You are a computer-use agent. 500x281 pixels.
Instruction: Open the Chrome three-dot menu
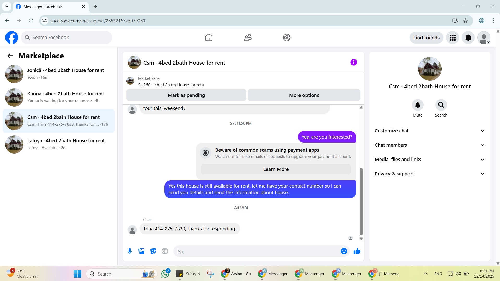493,21
